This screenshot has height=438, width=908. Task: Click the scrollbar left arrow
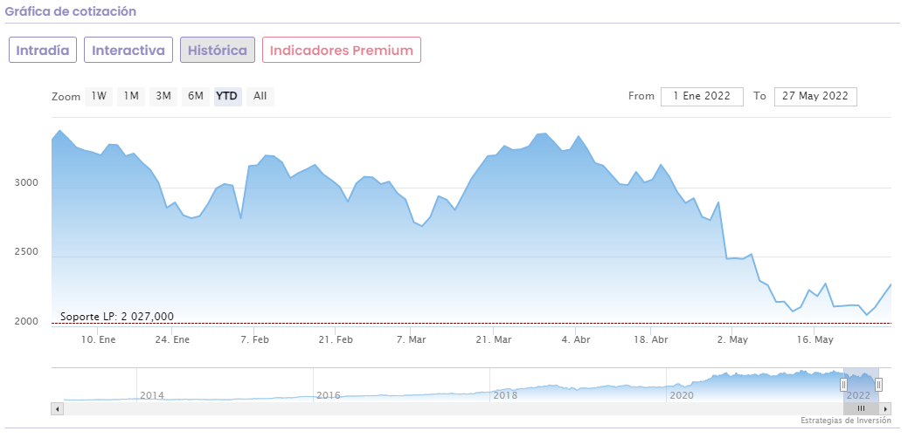[58, 408]
